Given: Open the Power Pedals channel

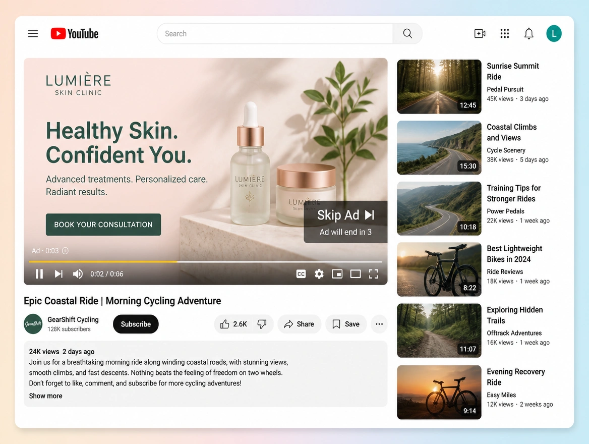Looking at the screenshot, I should click(505, 211).
